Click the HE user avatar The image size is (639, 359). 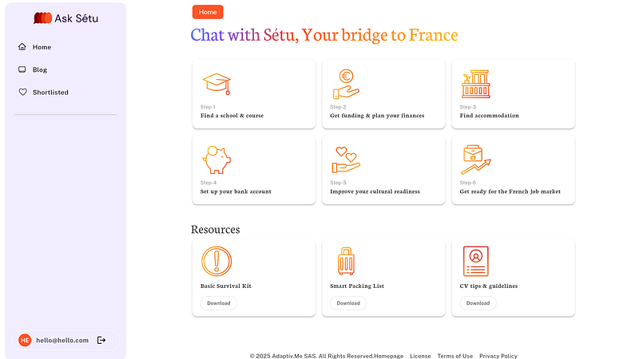tap(25, 340)
